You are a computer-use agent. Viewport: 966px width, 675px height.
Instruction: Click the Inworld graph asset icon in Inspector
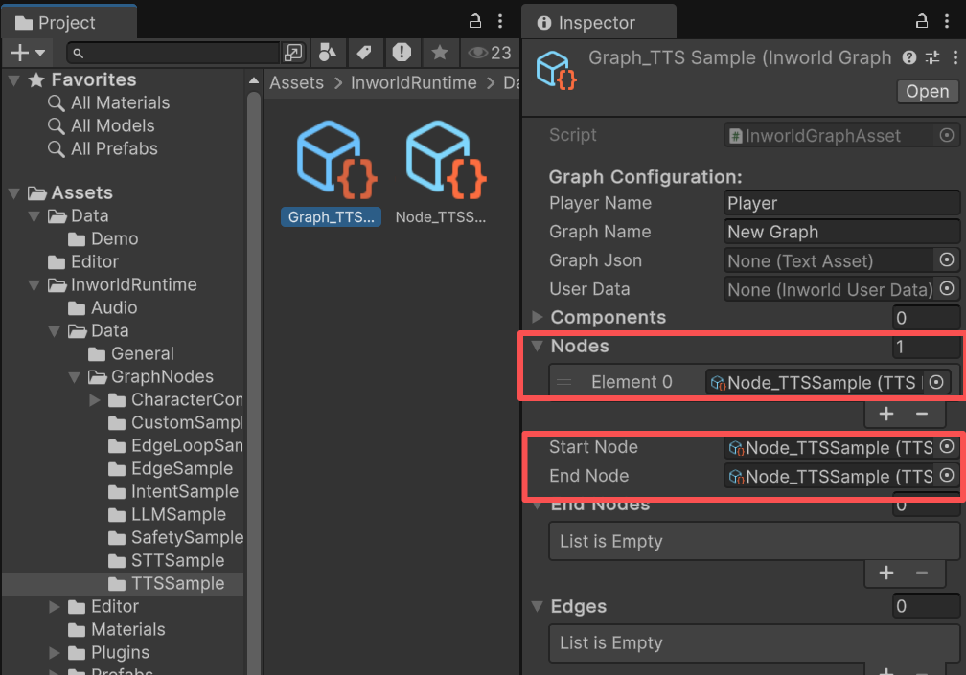pyautogui.click(x=556, y=70)
